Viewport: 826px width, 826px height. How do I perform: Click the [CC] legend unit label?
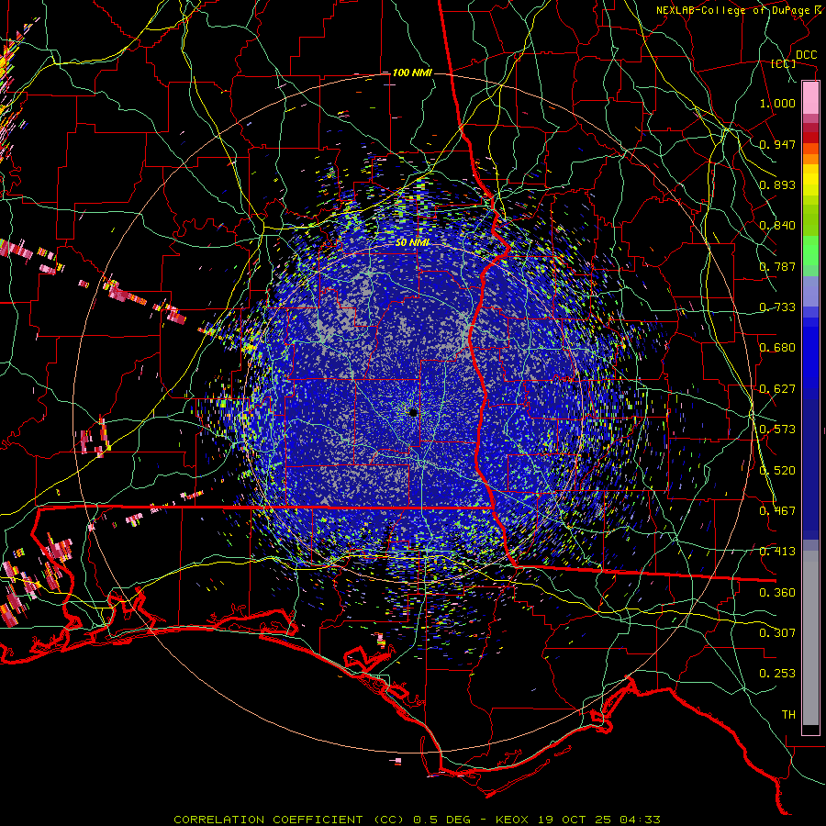click(x=784, y=63)
